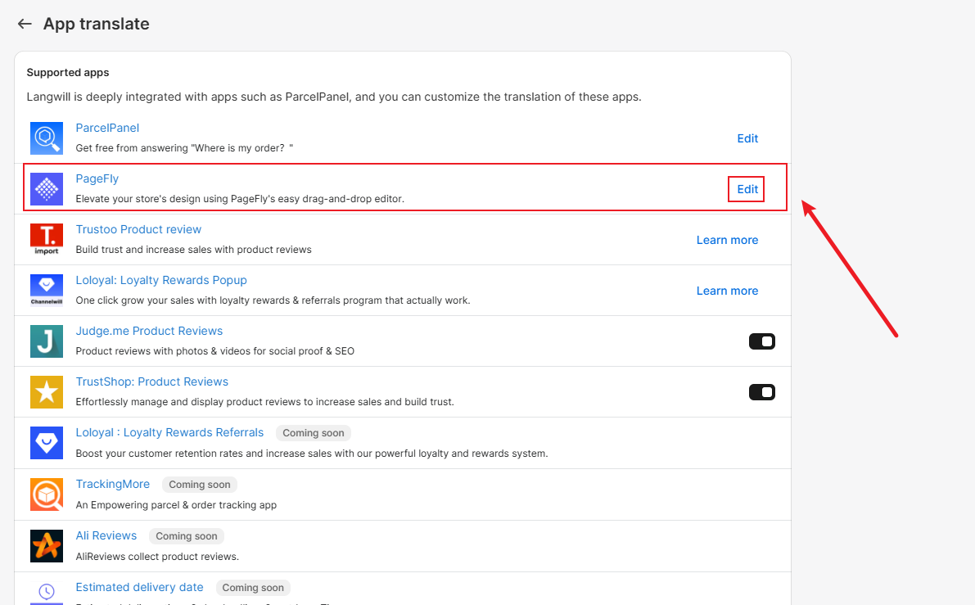Click 'Effortlessly manage and display product reviews' text
This screenshot has height=605, width=975.
coord(265,402)
